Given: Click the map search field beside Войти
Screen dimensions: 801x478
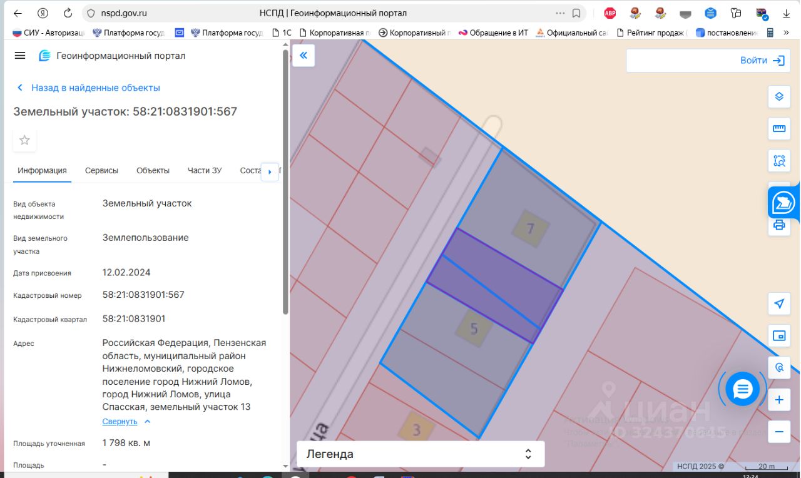Looking at the screenshot, I should tap(682, 61).
